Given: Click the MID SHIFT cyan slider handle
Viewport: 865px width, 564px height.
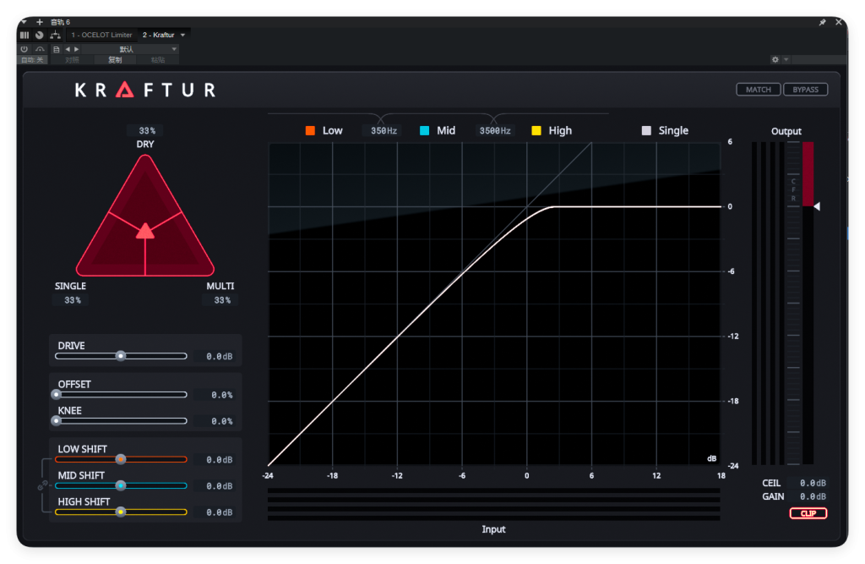Looking at the screenshot, I should click(121, 485).
